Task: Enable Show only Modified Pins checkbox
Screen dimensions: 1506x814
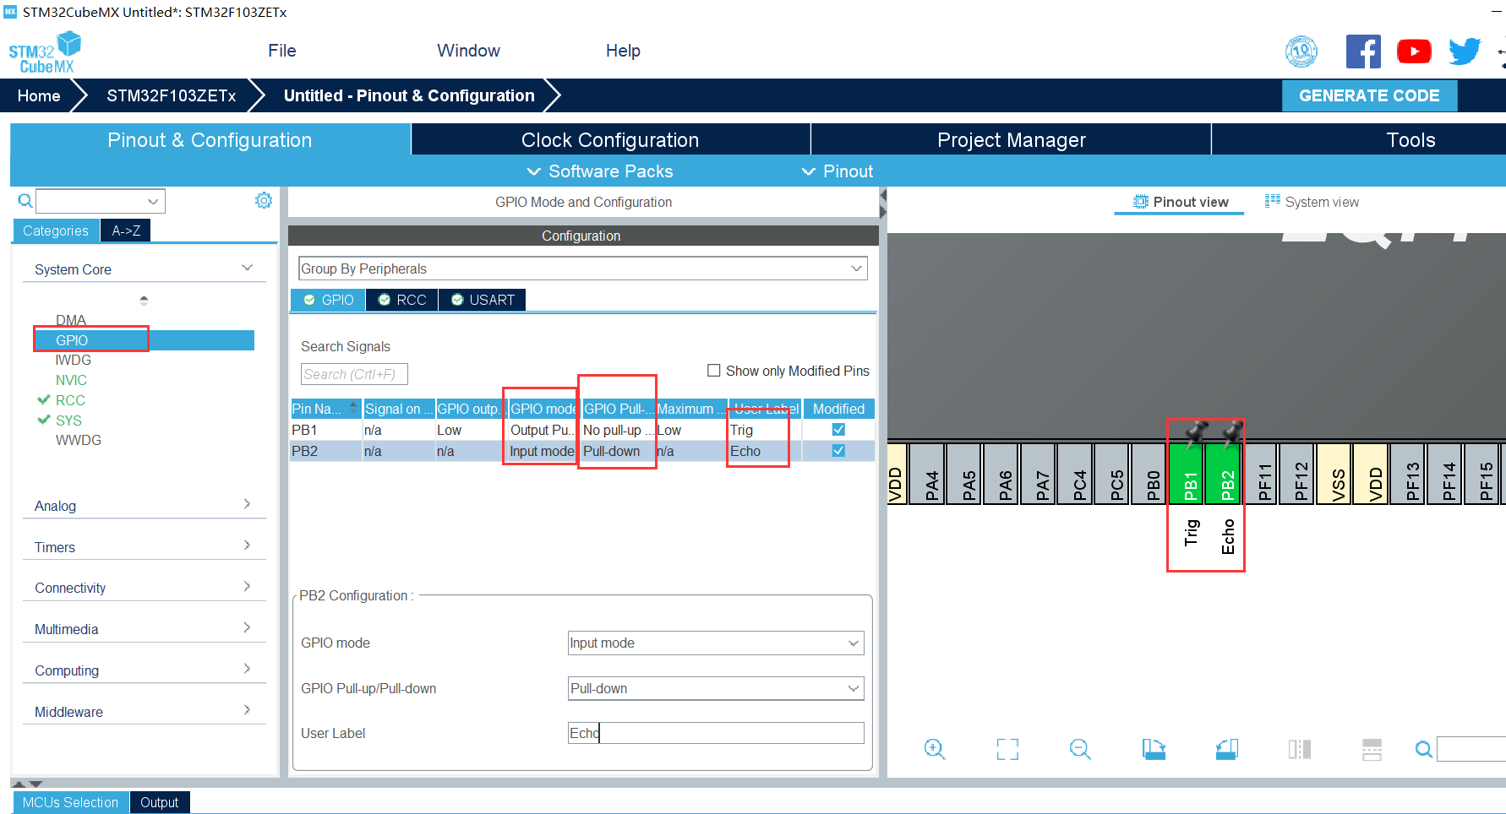Action: pyautogui.click(x=714, y=371)
